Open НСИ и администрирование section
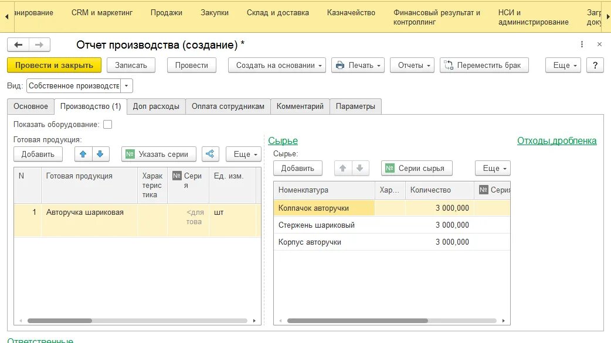Image resolution: width=611 pixels, height=343 pixels. pos(533,17)
